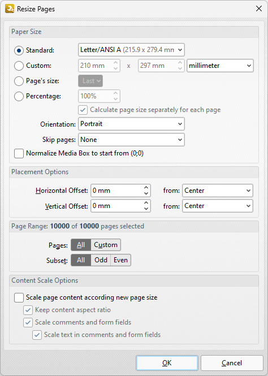Increase the Horizontal Offset with up arrow
268x376 pixels.
click(x=146, y=188)
